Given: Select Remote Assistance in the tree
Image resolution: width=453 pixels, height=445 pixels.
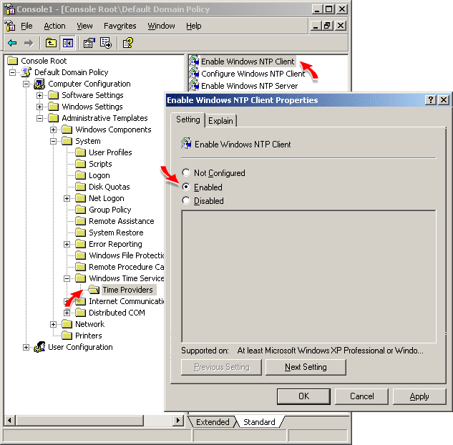Looking at the screenshot, I should [x=122, y=221].
